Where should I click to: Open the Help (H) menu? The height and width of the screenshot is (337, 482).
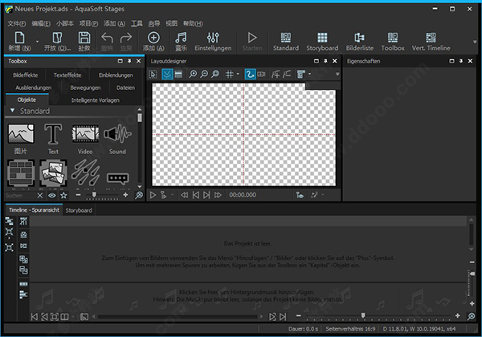[193, 23]
